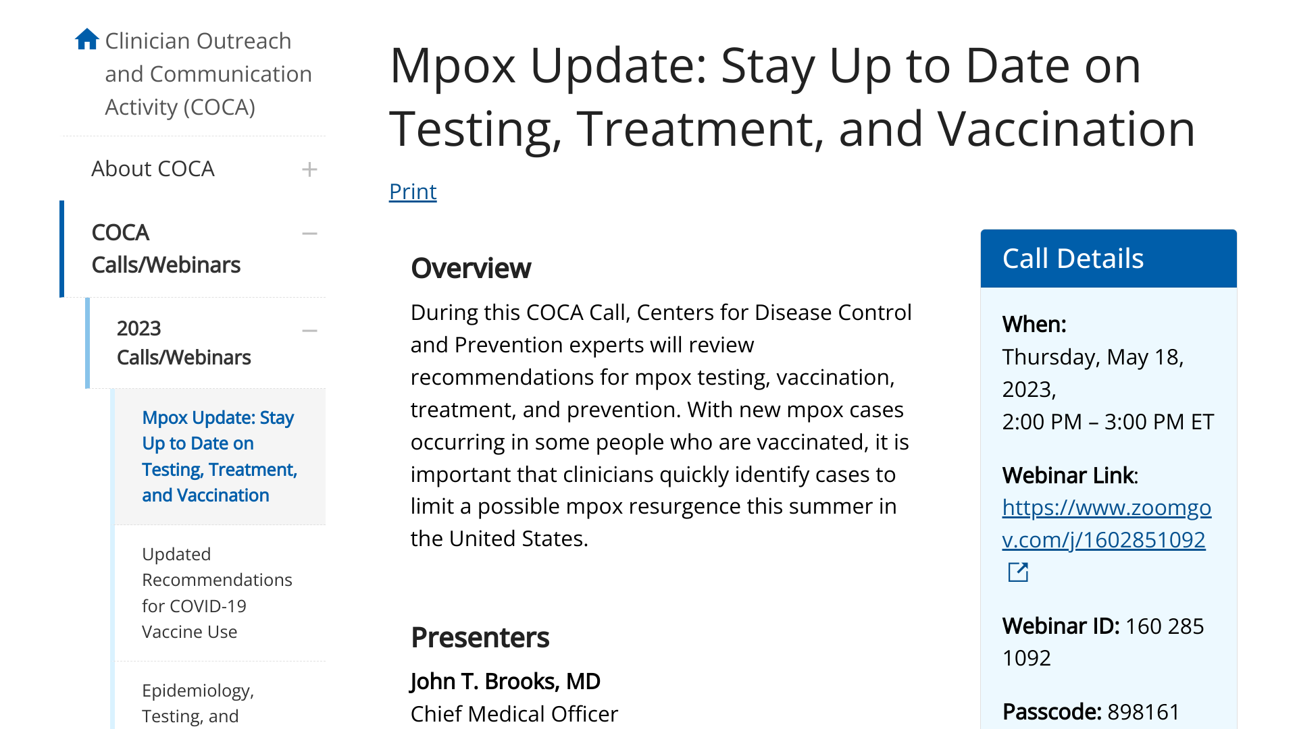
Task: Click the Presenters heading
Action: pos(480,638)
